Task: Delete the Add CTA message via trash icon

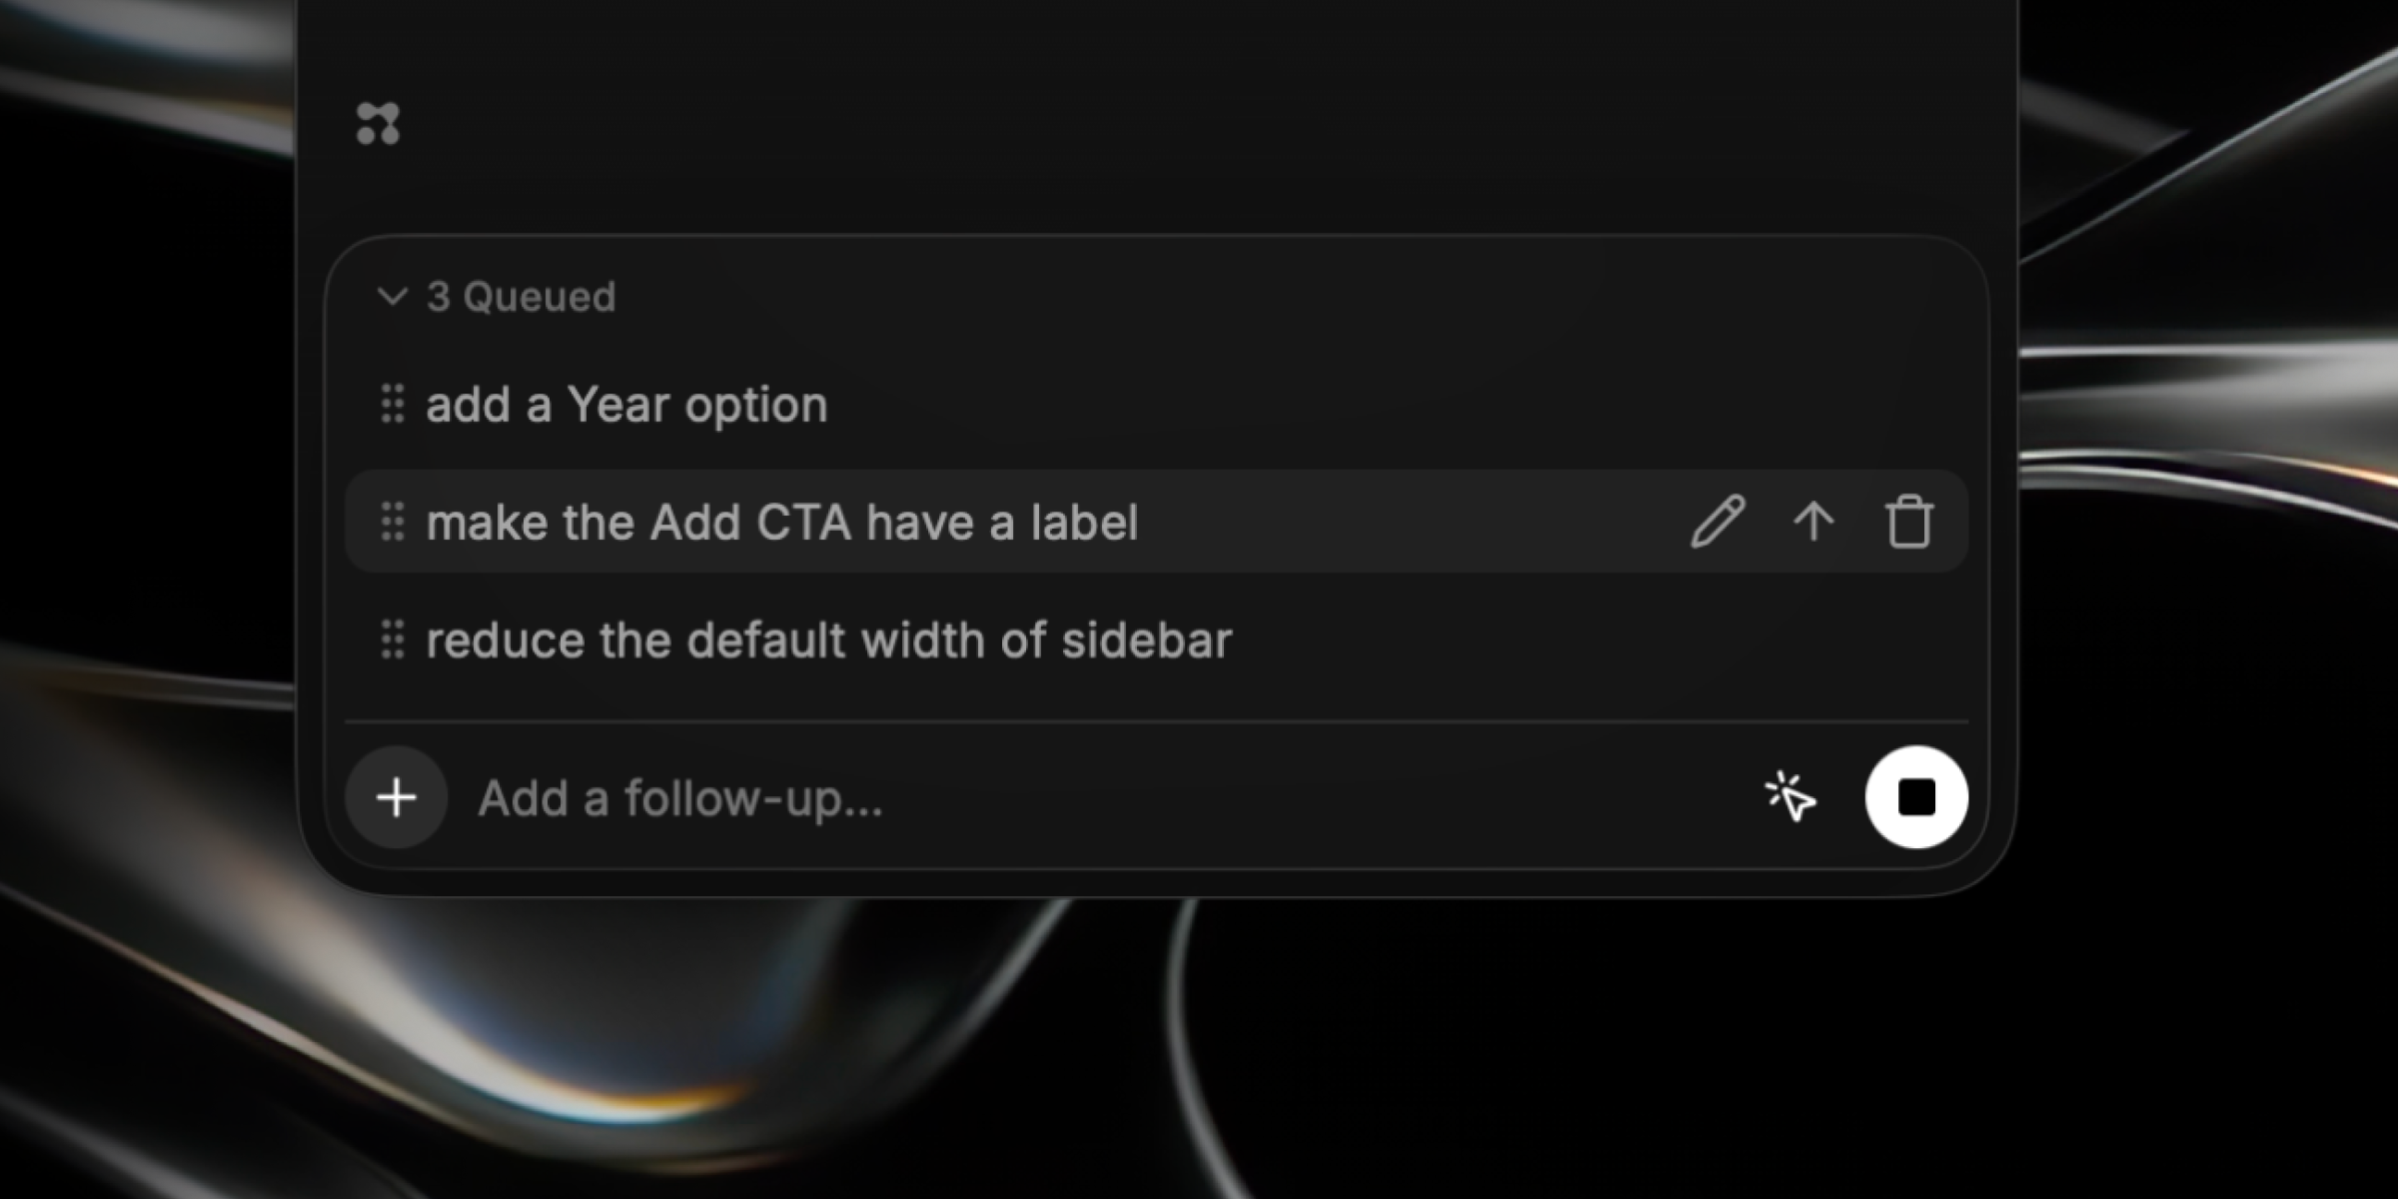Action: click(1909, 522)
